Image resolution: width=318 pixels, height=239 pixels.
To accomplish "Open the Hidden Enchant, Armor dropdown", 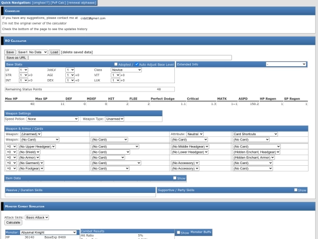I will [x=253, y=158].
